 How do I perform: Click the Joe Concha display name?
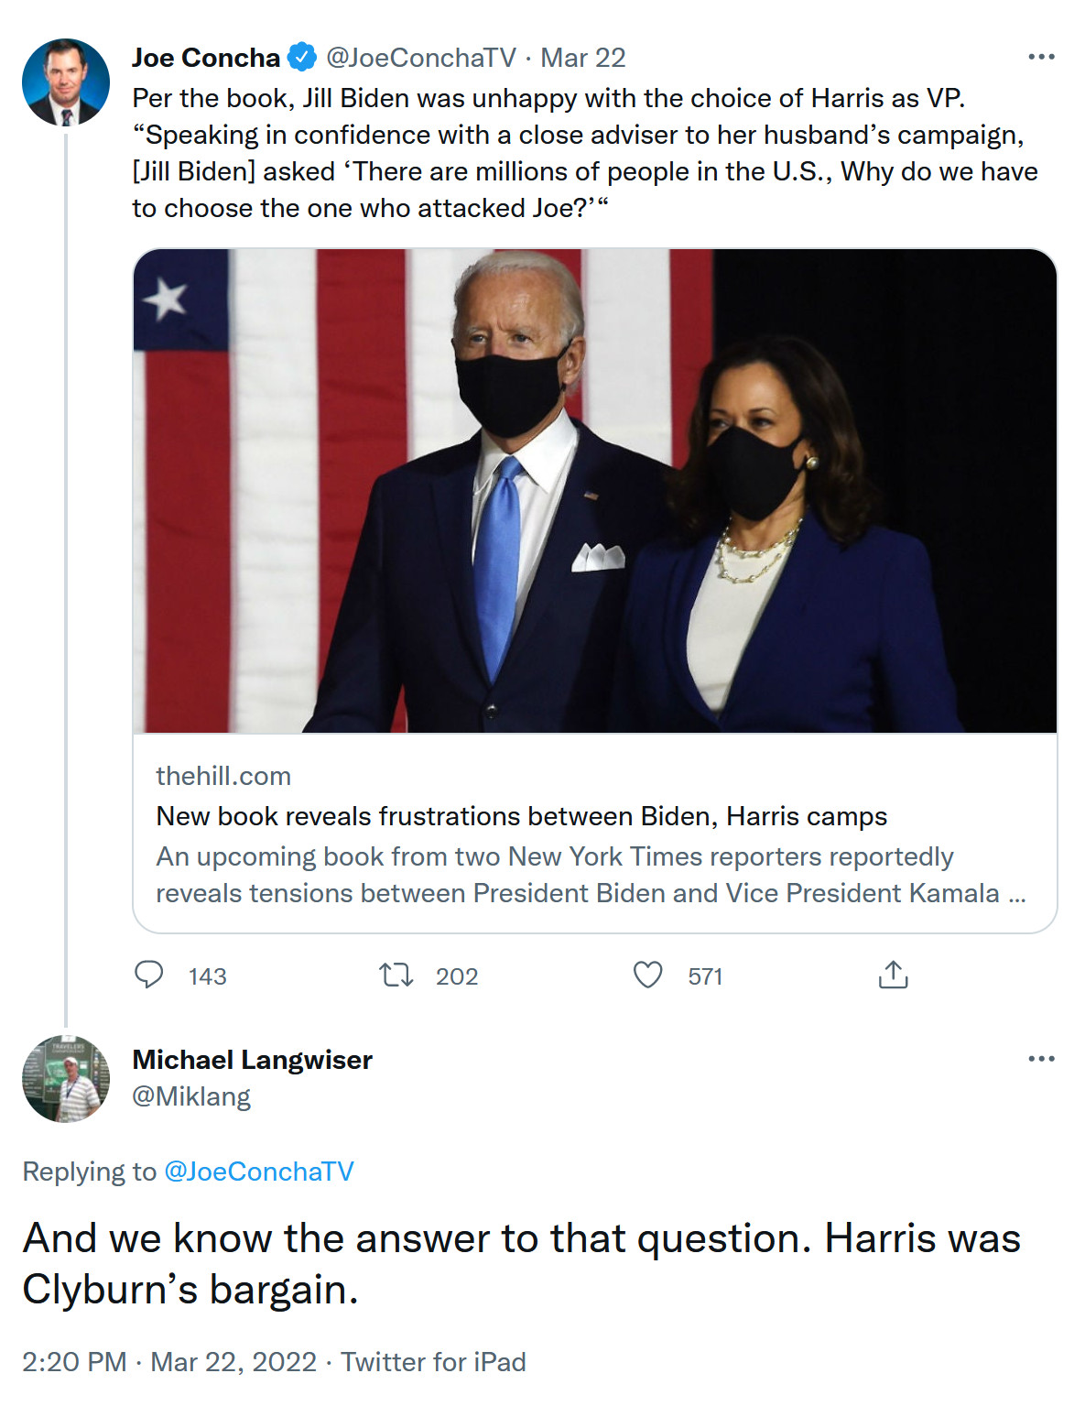[206, 58]
